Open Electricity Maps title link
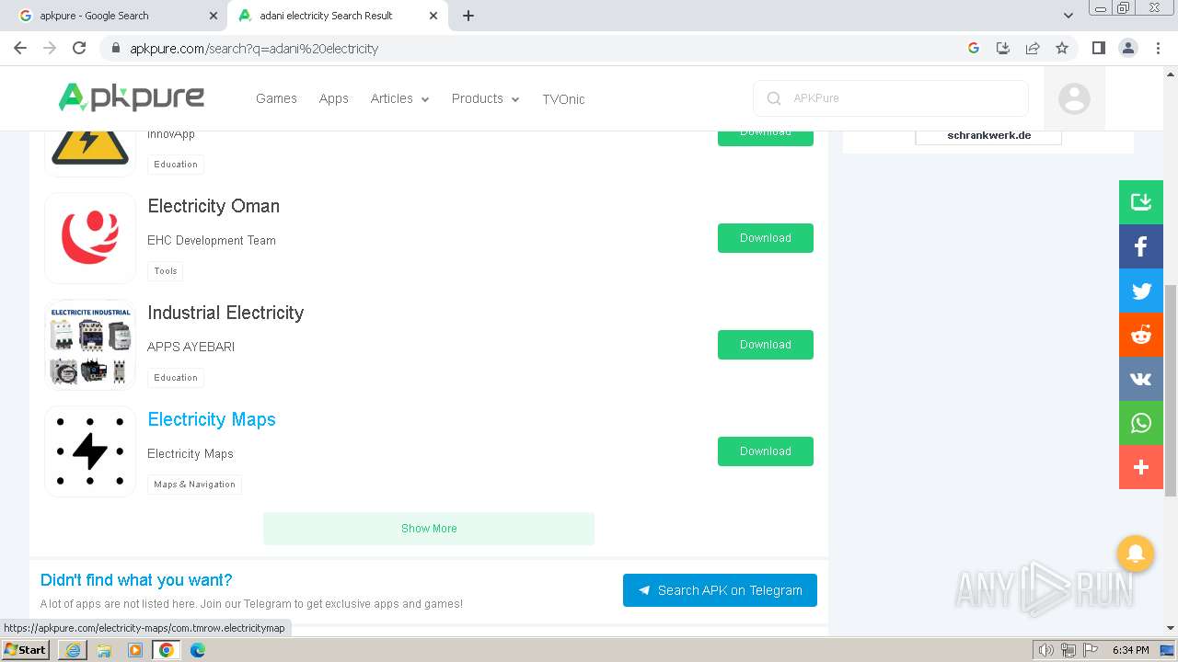The height and width of the screenshot is (662, 1178). [212, 419]
